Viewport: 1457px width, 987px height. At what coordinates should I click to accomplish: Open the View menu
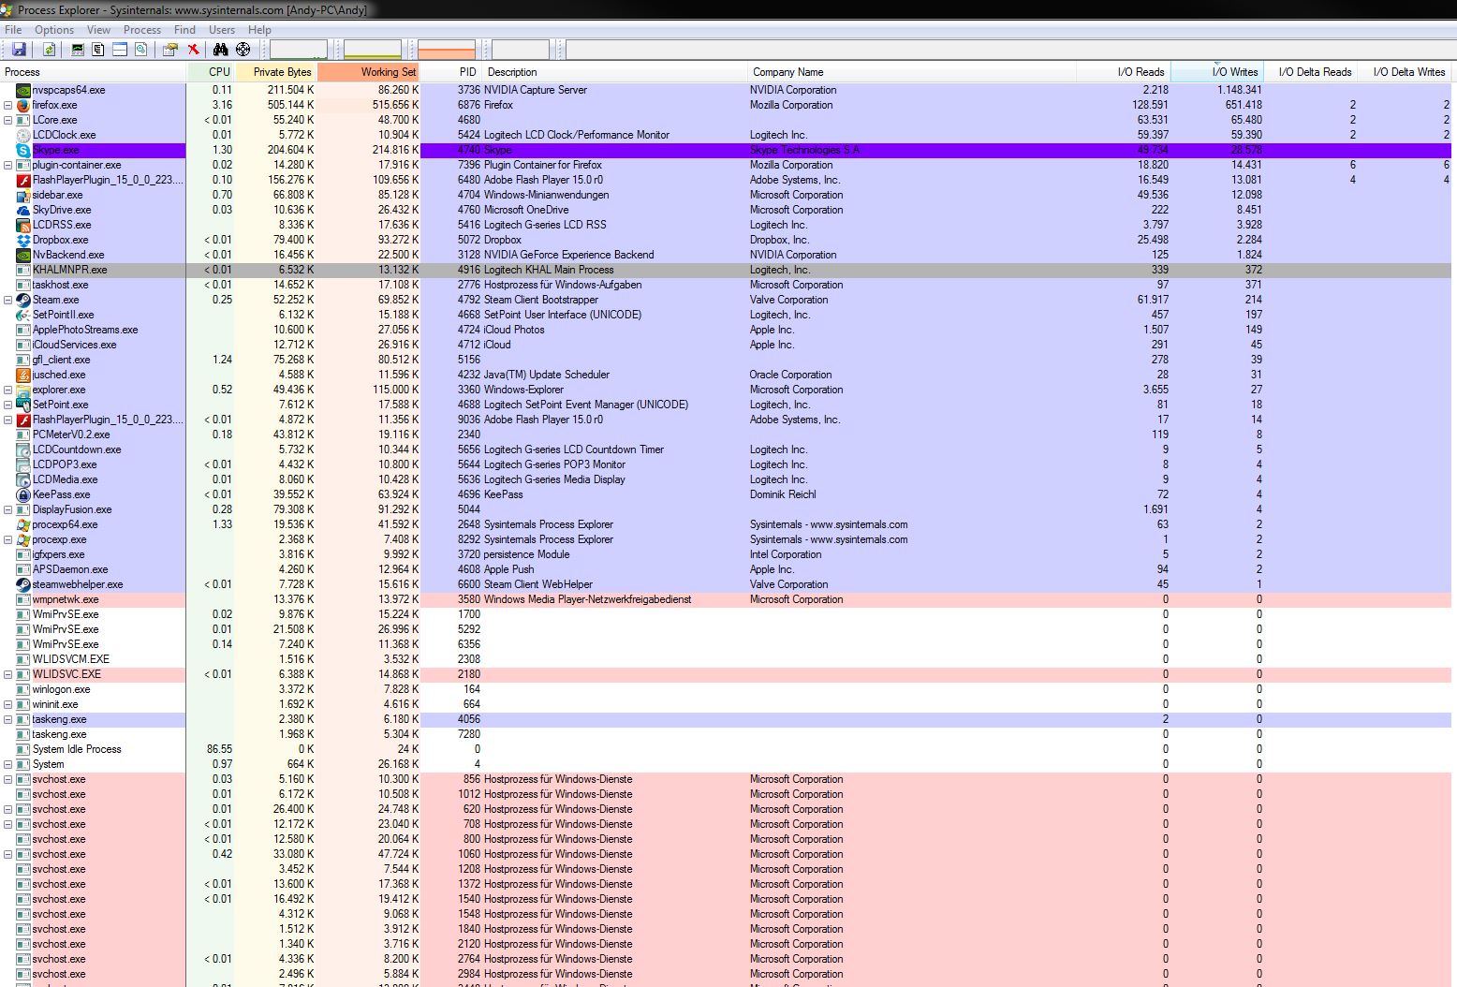tap(98, 30)
